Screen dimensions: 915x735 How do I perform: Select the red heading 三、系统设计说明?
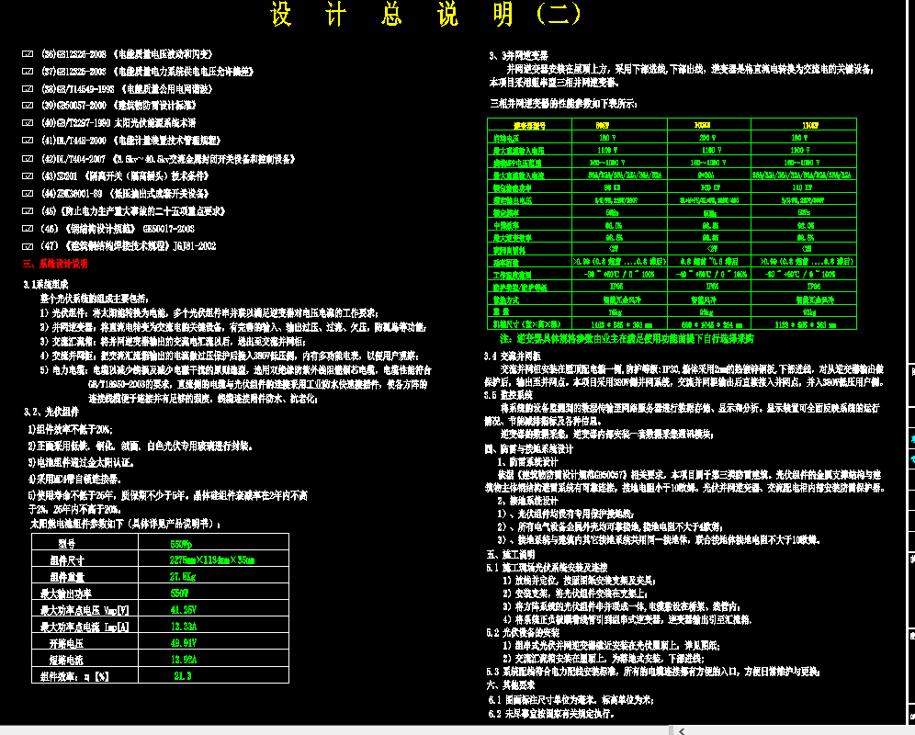55,264
